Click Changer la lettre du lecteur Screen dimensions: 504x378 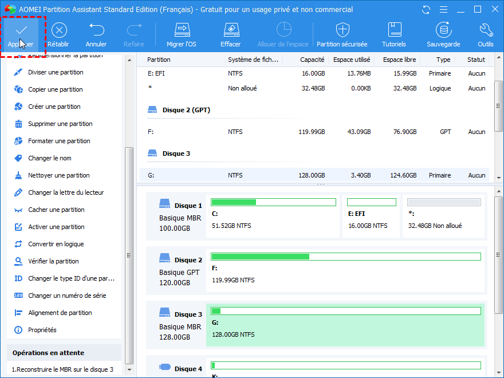tap(66, 192)
